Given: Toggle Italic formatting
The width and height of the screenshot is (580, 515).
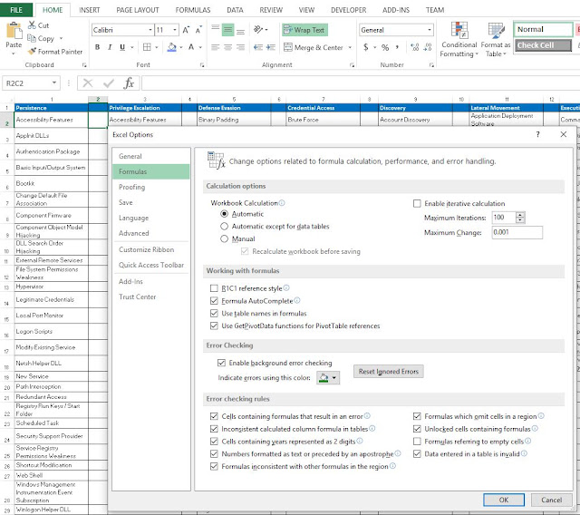Looking at the screenshot, I should pos(110,47).
